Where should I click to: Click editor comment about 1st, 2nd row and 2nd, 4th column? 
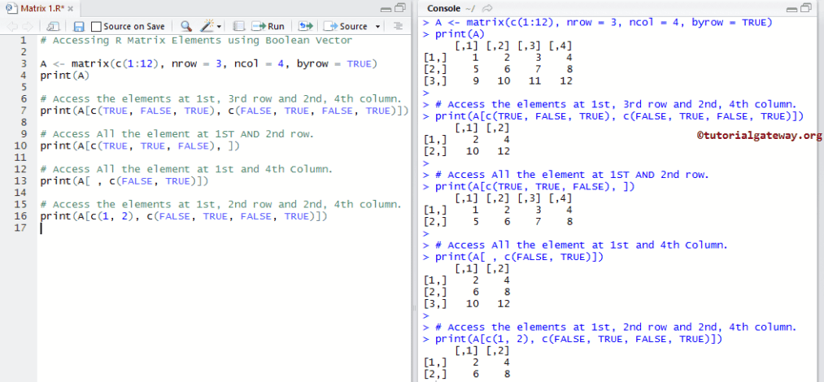pos(221,205)
